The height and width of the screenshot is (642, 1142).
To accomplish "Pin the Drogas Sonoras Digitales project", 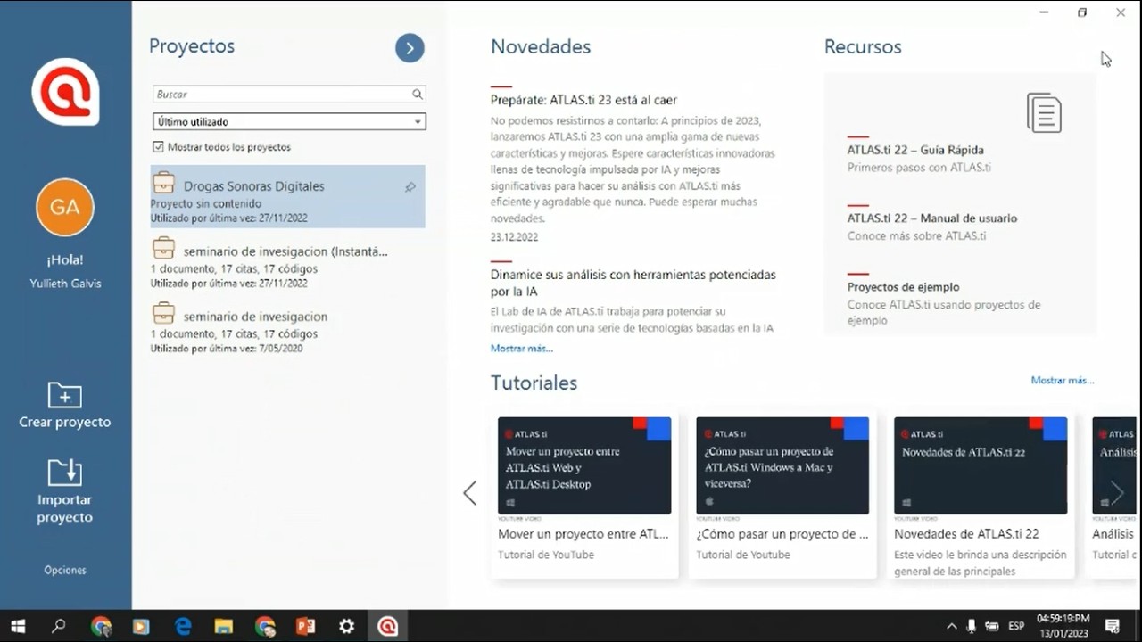I will point(410,187).
